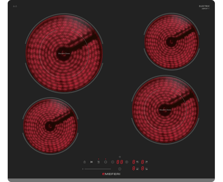Viewport: 223px width, 182px height.
Task: Click the small front-left burner
Action: pyautogui.click(x=50, y=126)
